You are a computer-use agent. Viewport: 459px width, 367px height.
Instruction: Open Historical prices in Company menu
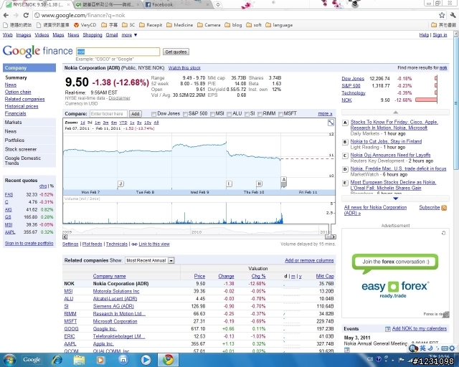[22, 106]
